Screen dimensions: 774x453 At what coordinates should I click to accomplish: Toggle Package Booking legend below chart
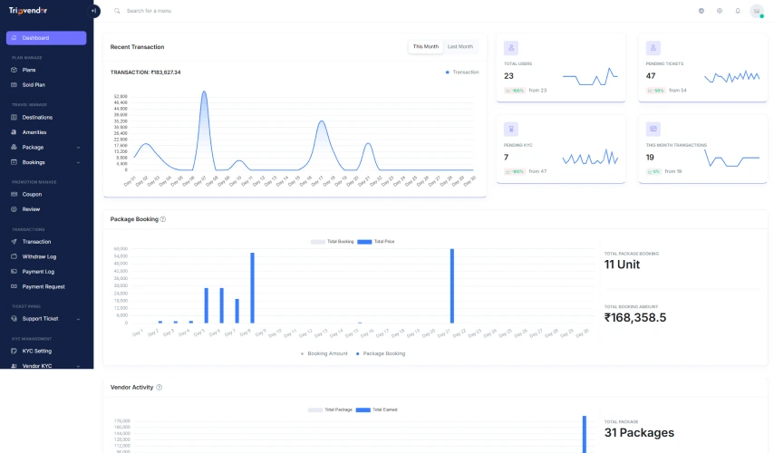381,354
